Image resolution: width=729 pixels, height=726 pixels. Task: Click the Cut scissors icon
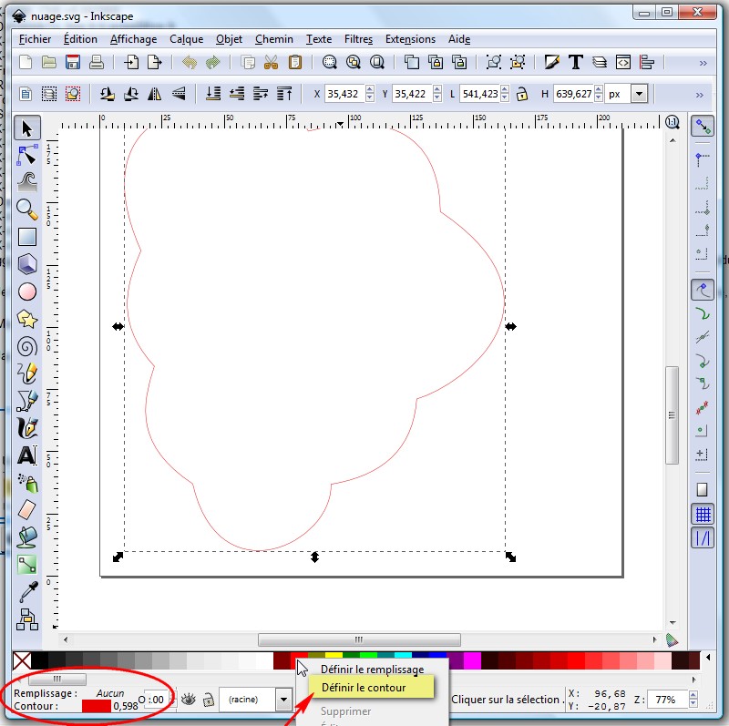pyautogui.click(x=271, y=62)
